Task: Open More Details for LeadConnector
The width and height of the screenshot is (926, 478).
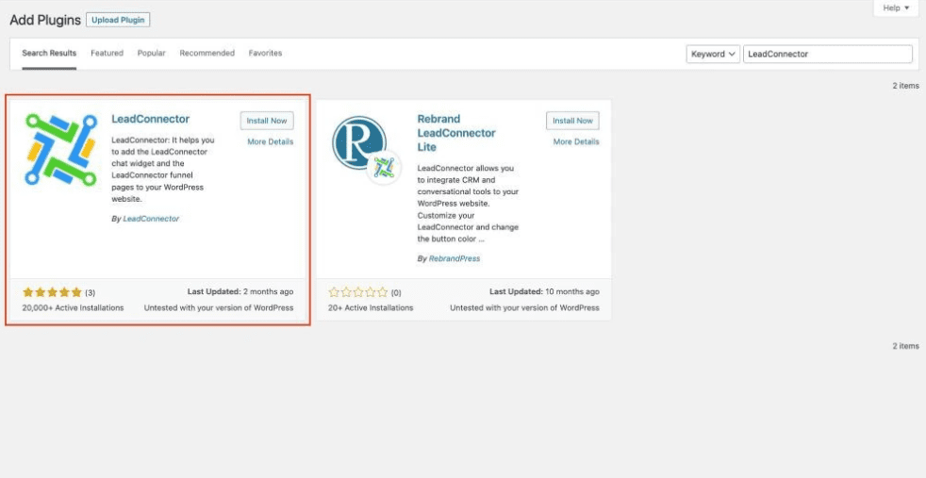Action: click(271, 141)
